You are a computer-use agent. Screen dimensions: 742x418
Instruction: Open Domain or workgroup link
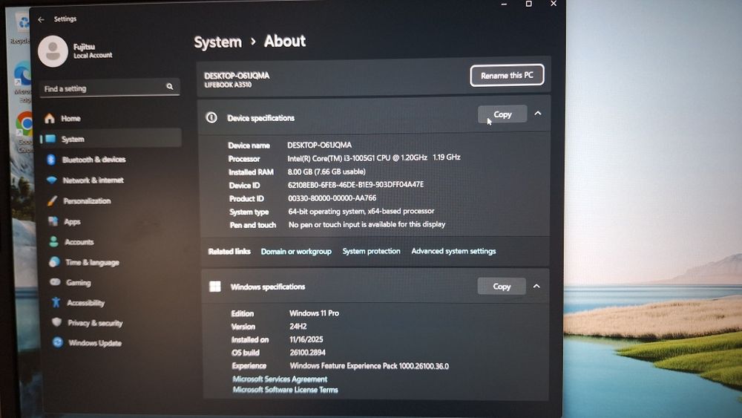coord(296,252)
